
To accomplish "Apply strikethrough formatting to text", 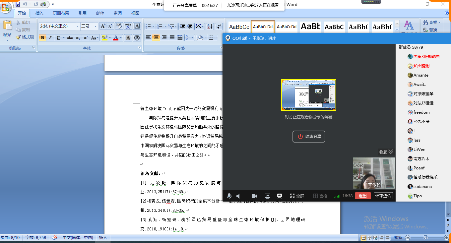I will [x=70, y=38].
